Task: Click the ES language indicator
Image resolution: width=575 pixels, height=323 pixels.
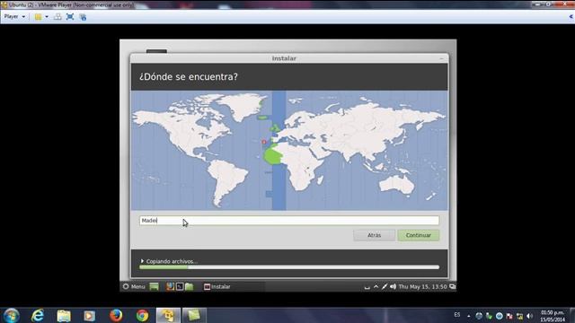Action: (457, 315)
